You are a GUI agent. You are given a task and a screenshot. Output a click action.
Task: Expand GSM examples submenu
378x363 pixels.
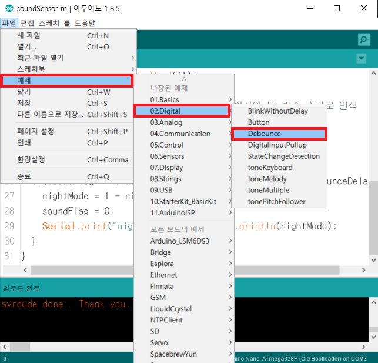[x=184, y=297]
